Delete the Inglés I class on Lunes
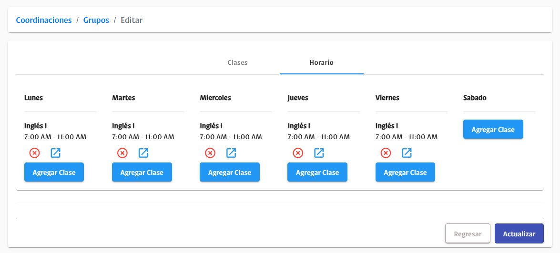Image resolution: width=560 pixels, height=253 pixels. coord(35,153)
